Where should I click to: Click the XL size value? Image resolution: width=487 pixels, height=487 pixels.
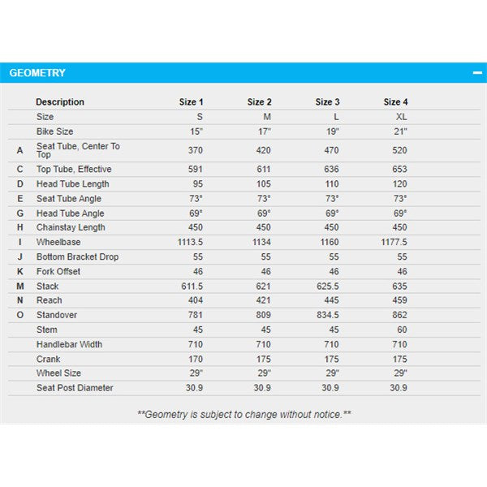401,117
